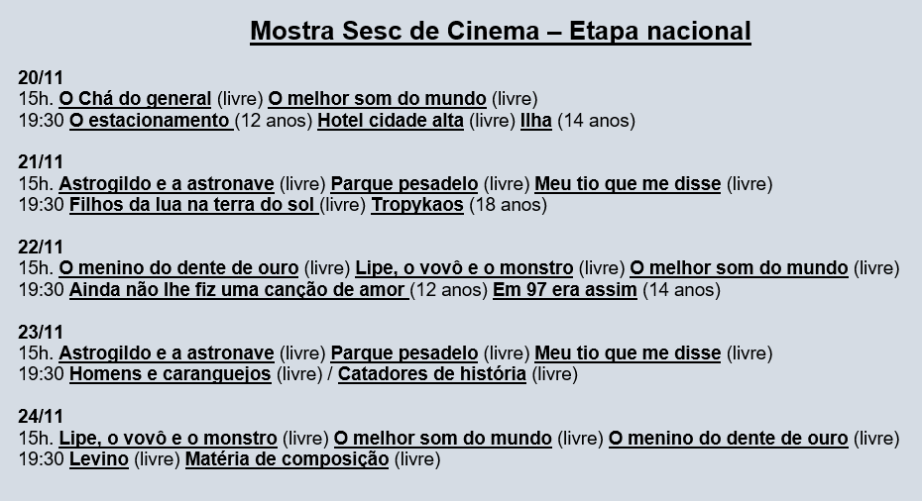Open the O Chá do general link

[135, 99]
